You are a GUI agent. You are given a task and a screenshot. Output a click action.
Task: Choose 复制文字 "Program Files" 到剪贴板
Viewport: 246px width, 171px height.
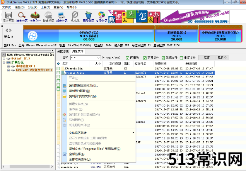[95, 149]
